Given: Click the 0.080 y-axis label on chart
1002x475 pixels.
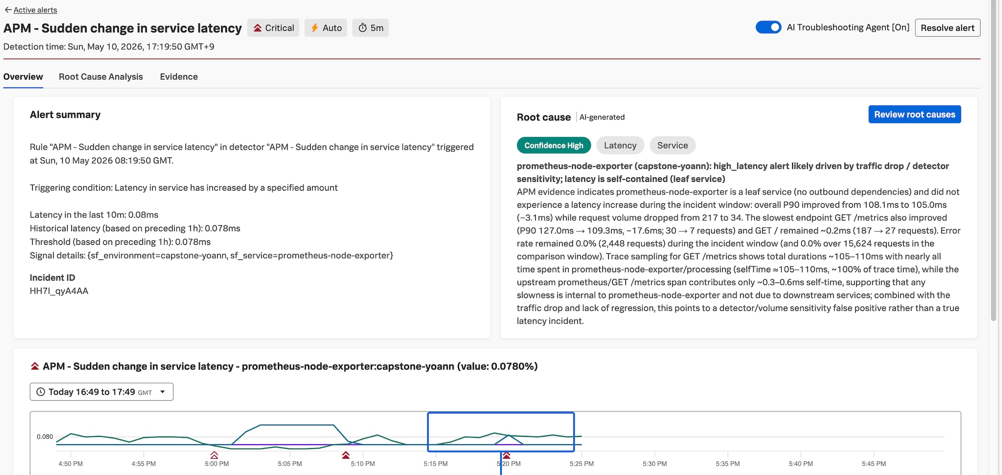Looking at the screenshot, I should 45,437.
